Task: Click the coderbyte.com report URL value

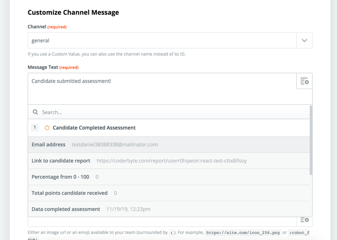Action: pyautogui.click(x=171, y=161)
